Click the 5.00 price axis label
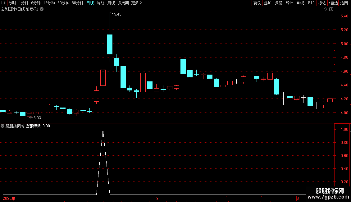351x202 pixels. point(344,44)
